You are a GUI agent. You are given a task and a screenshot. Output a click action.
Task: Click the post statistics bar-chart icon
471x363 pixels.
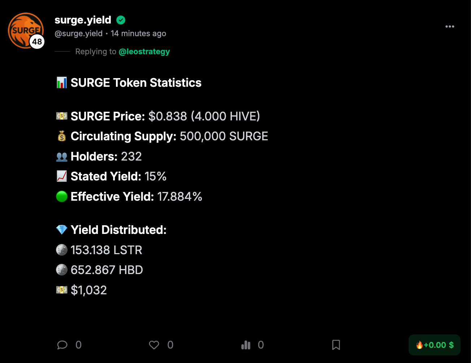[246, 345]
